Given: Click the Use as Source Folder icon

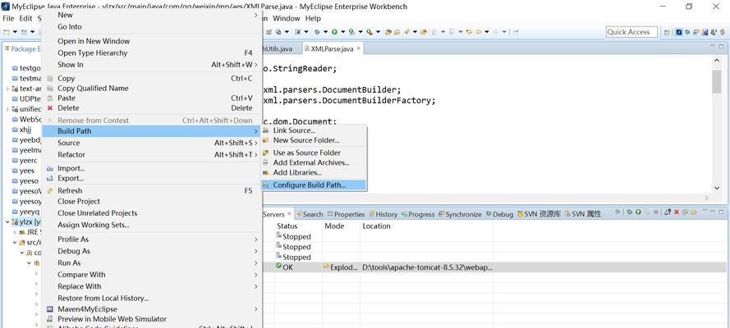Looking at the screenshot, I should [x=265, y=153].
